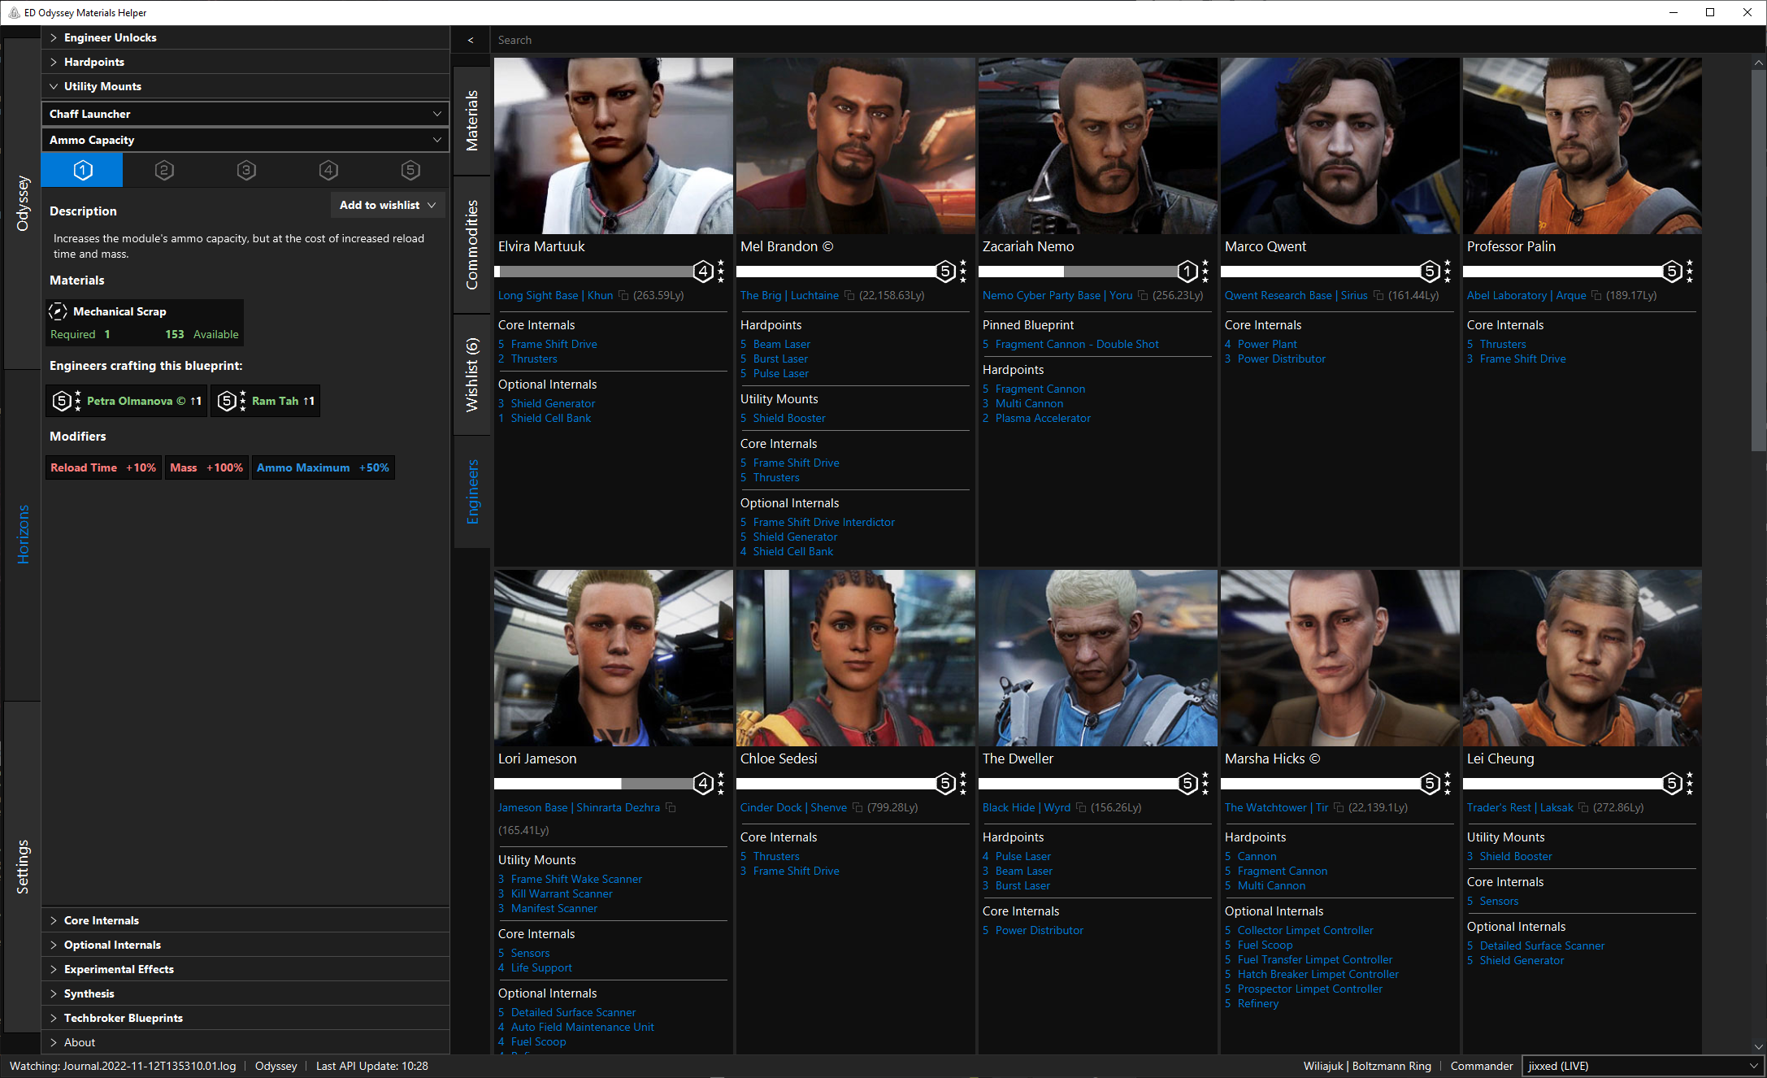Copy The Watchtower | Tir location icon
The width and height of the screenshot is (1767, 1078).
1339,807
